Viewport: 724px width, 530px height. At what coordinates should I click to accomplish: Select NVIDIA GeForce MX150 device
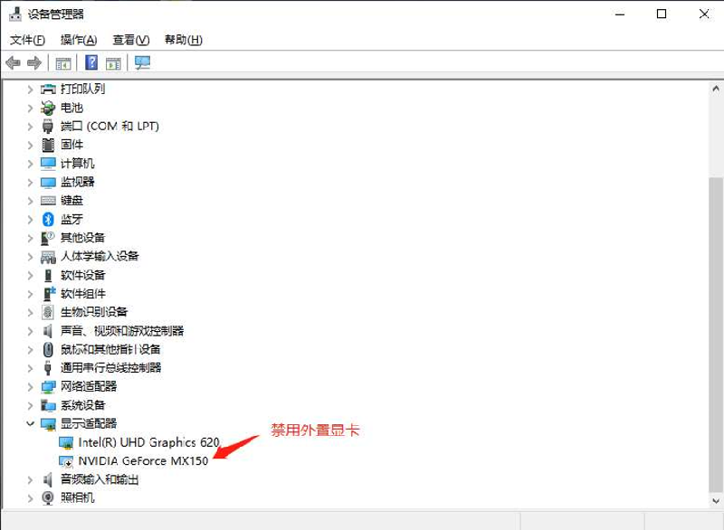pyautogui.click(x=143, y=460)
